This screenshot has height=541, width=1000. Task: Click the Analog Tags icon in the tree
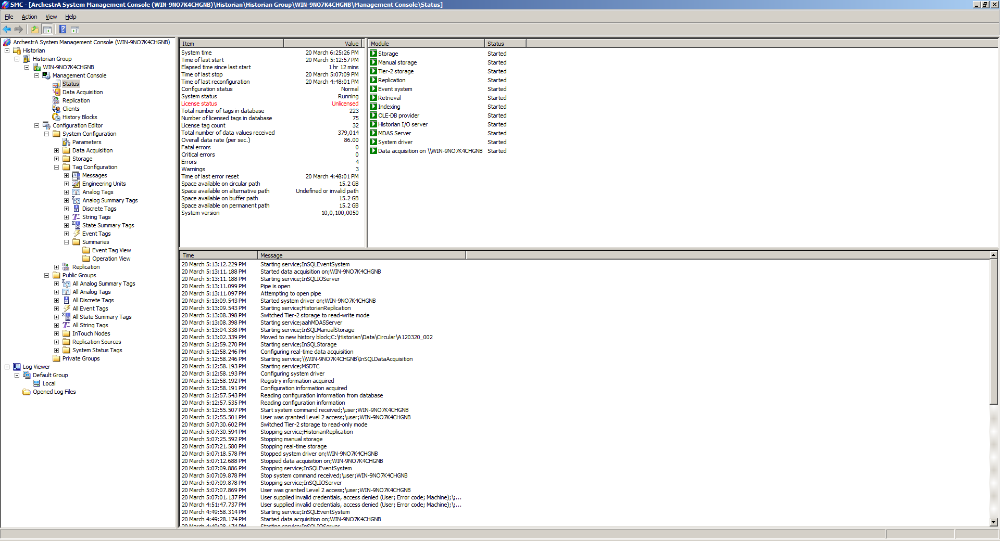[x=76, y=192]
